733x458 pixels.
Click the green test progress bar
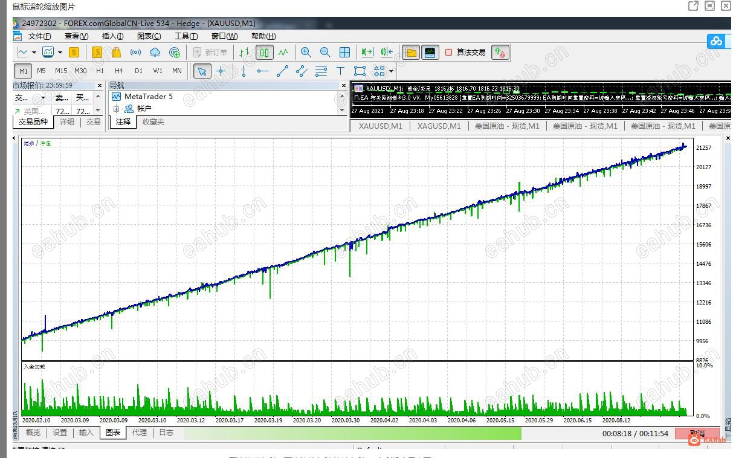(352, 433)
